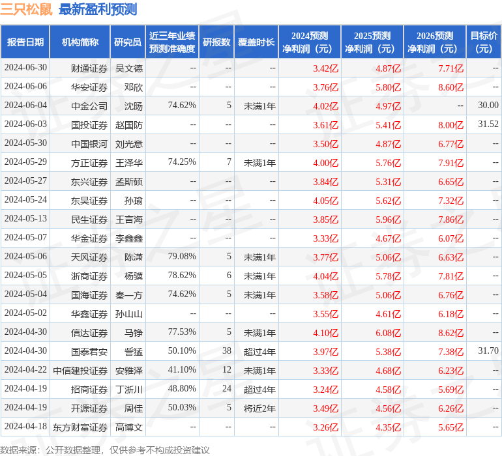
Task: Click accuracy value 41.10%
Action: pyautogui.click(x=182, y=369)
